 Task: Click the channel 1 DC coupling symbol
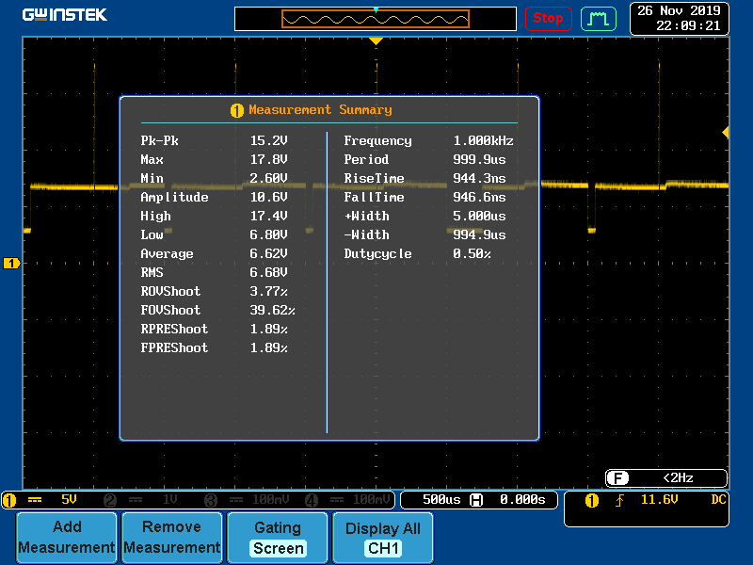coord(35,500)
